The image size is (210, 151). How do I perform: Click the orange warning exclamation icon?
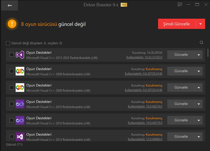click(12, 24)
